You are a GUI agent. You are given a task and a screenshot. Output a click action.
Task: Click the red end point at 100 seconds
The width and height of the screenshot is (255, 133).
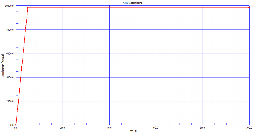249,8
